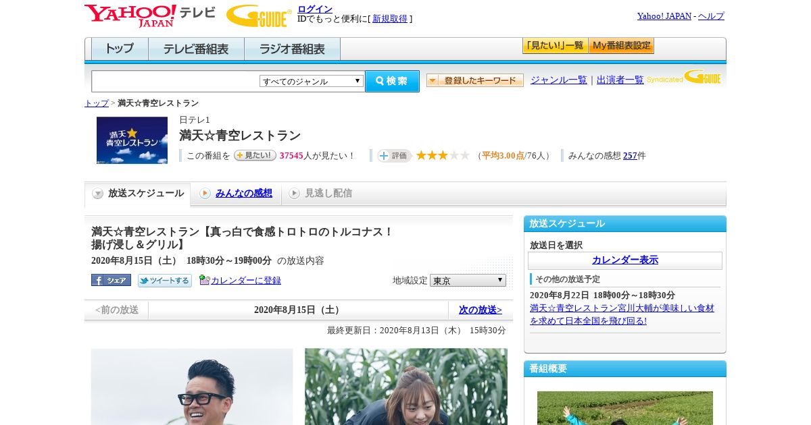The height and width of the screenshot is (425, 811).
Task: Click the Yahoo! JAPAN テレビ logo
Action: [150, 16]
